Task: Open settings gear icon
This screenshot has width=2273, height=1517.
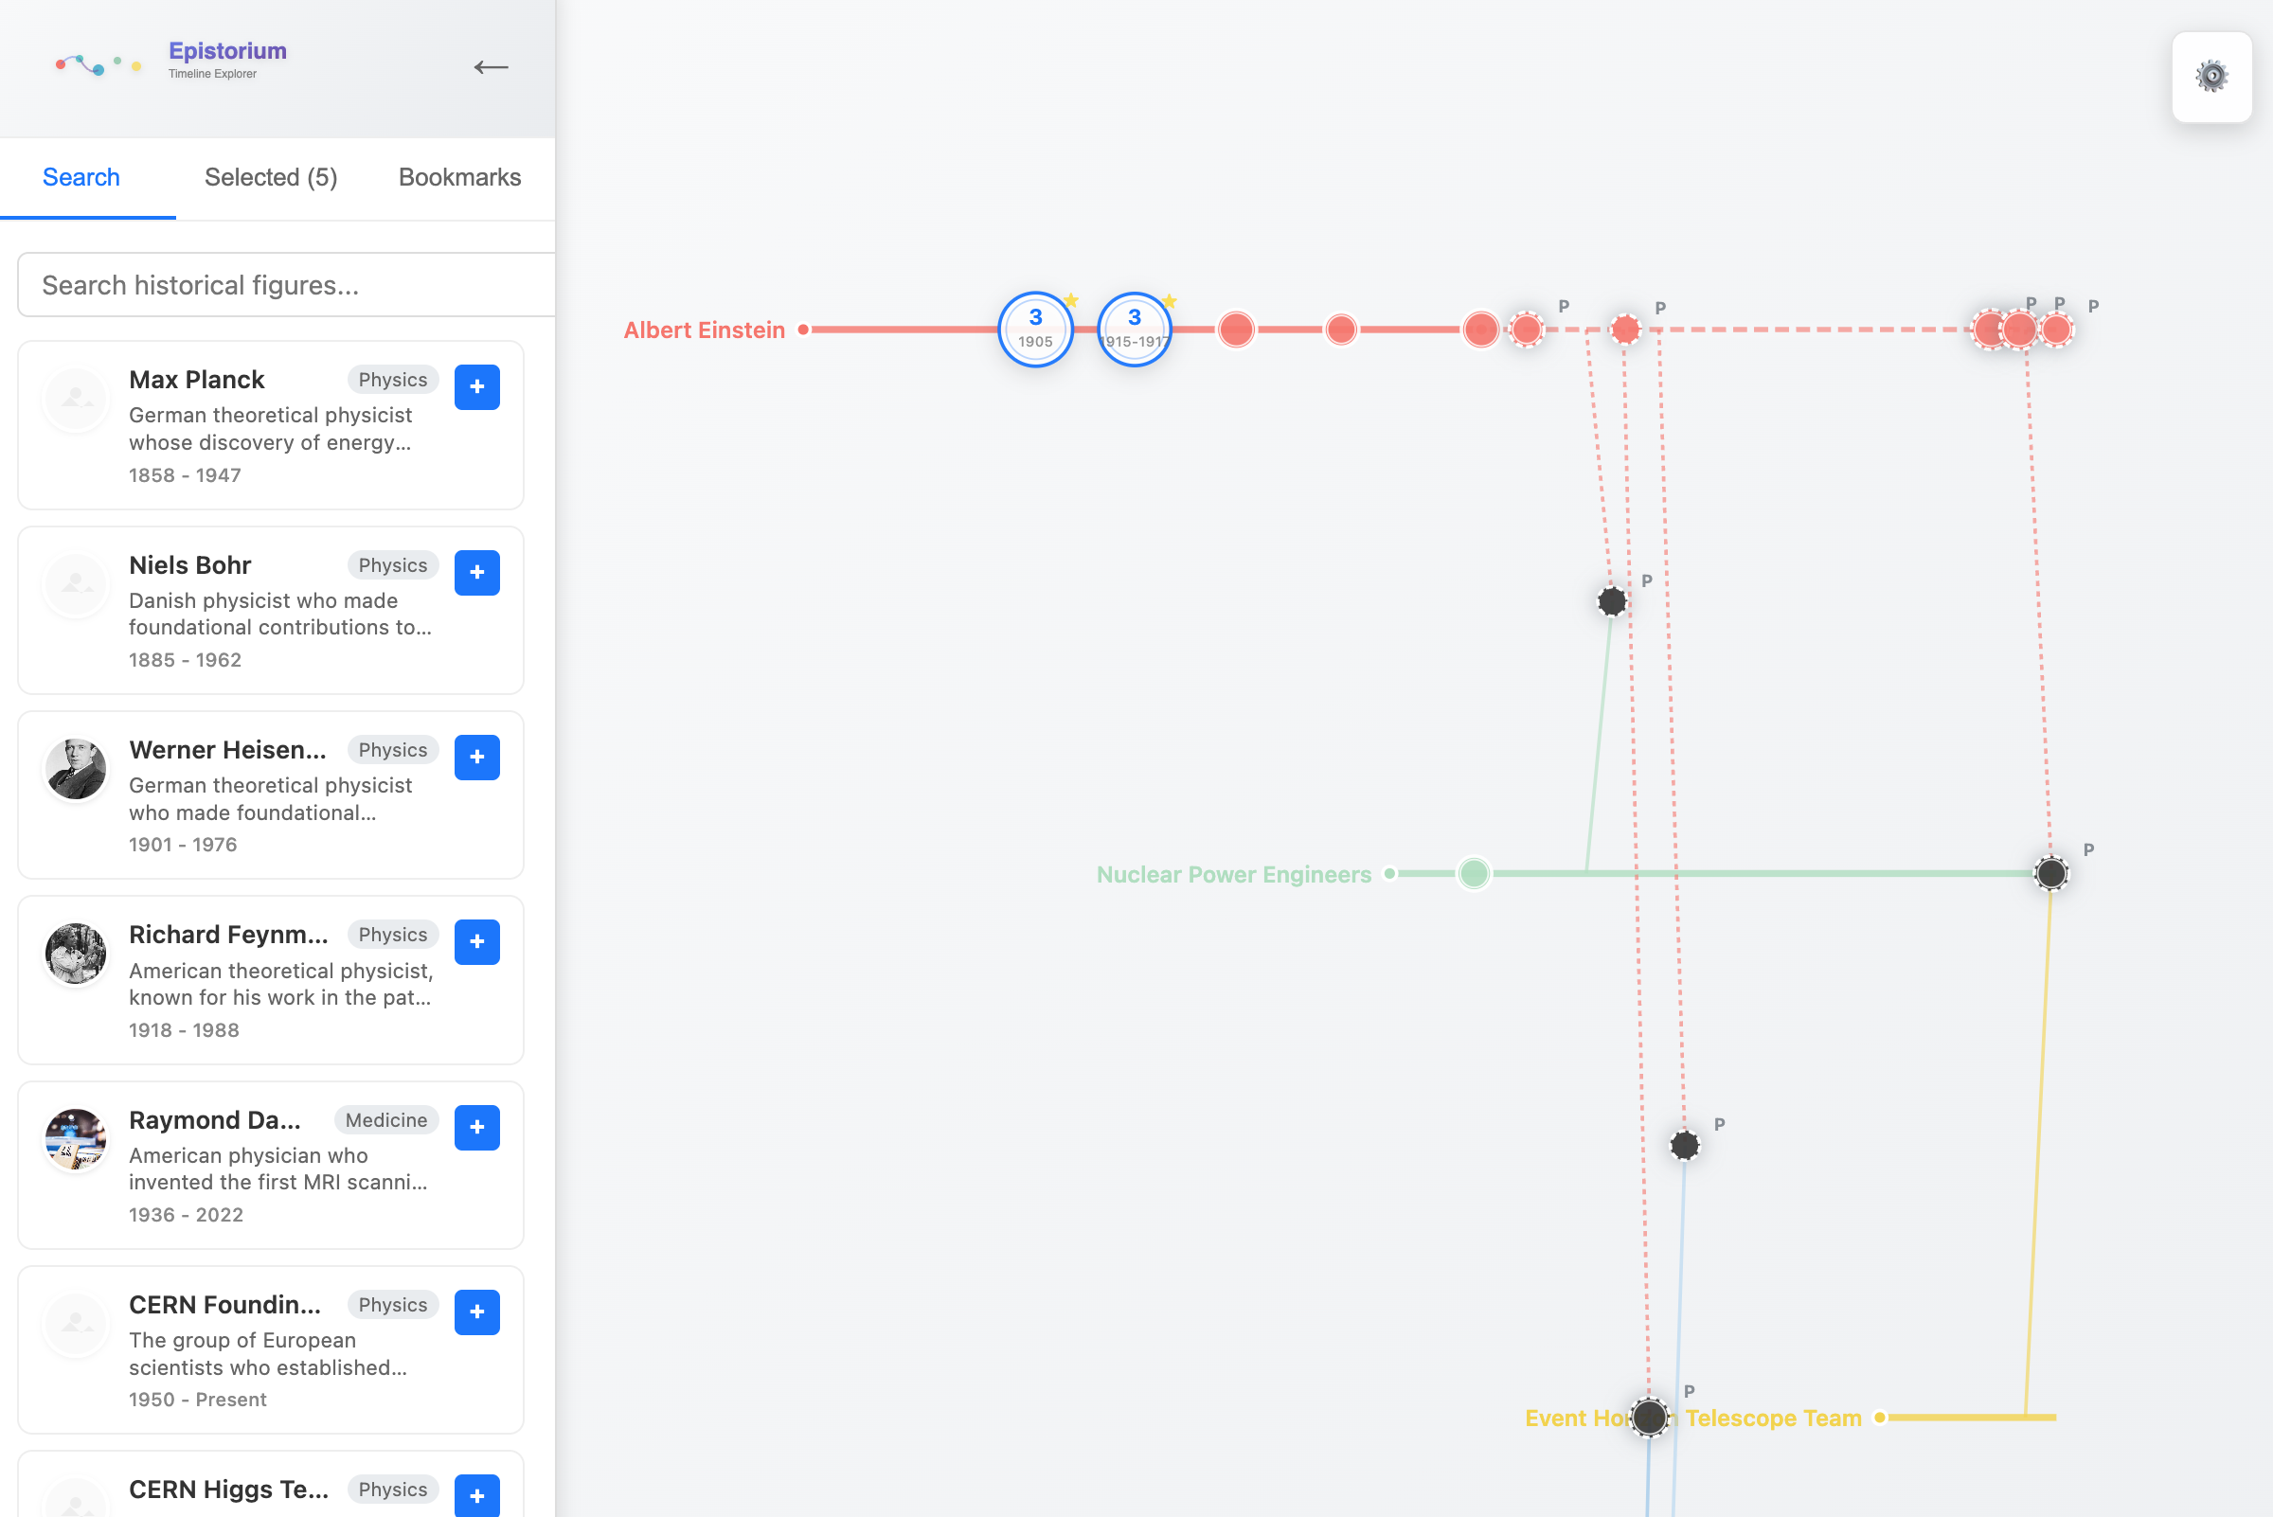Action: pos(2211,77)
